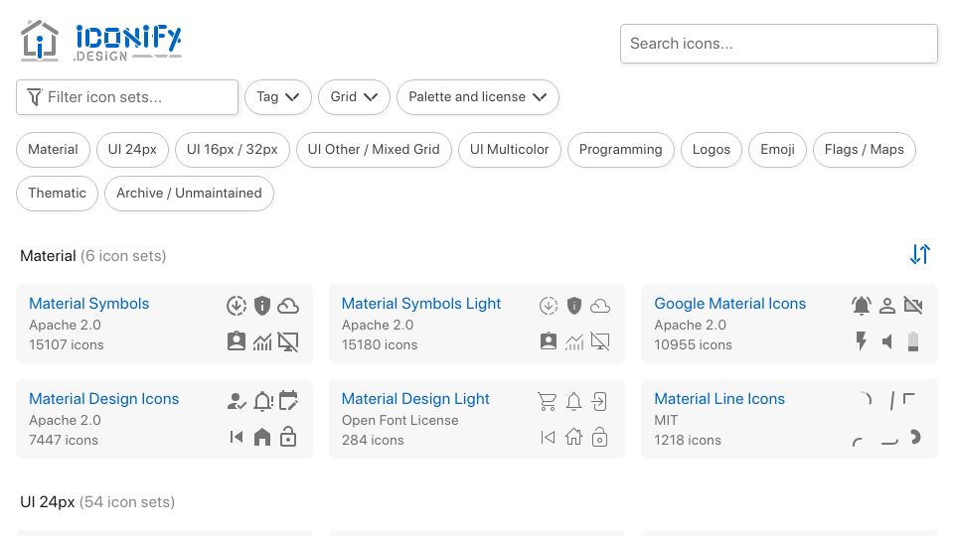Select the login arrow icon in Material Design Light
This screenshot has height=536, width=954.
click(599, 402)
